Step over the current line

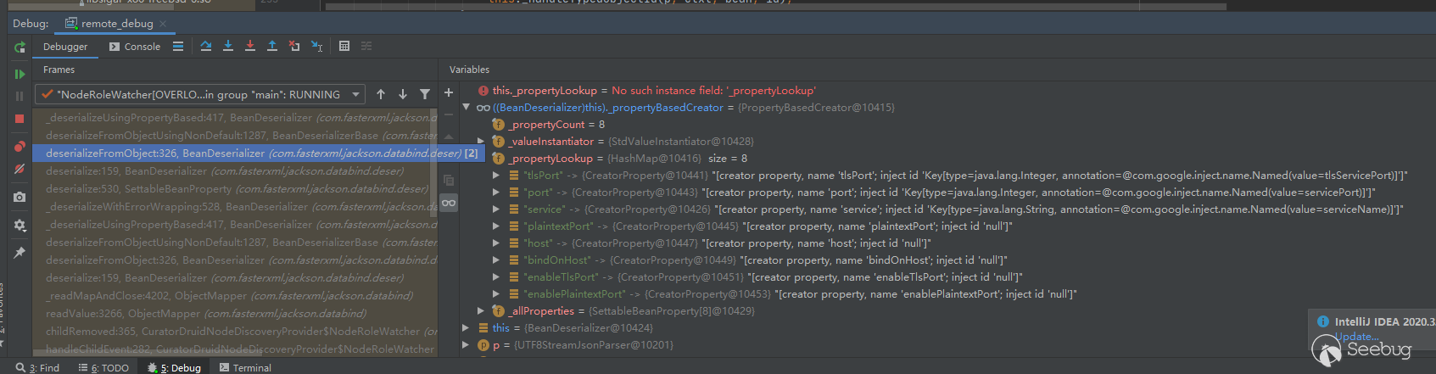point(206,46)
